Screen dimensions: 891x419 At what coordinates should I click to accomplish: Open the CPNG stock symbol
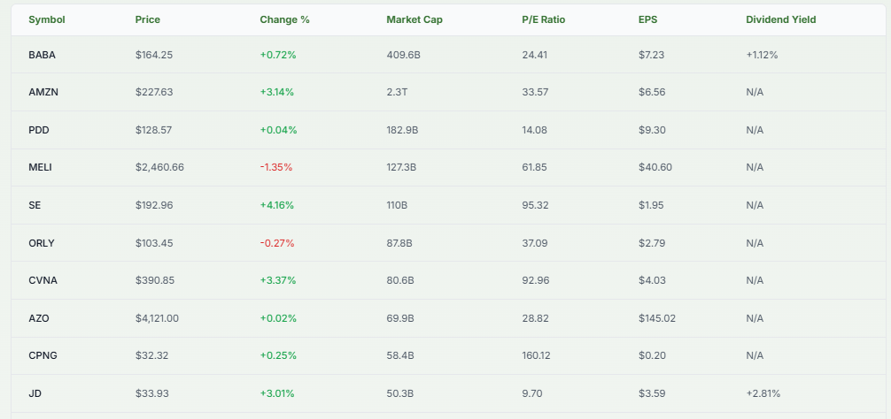[43, 355]
